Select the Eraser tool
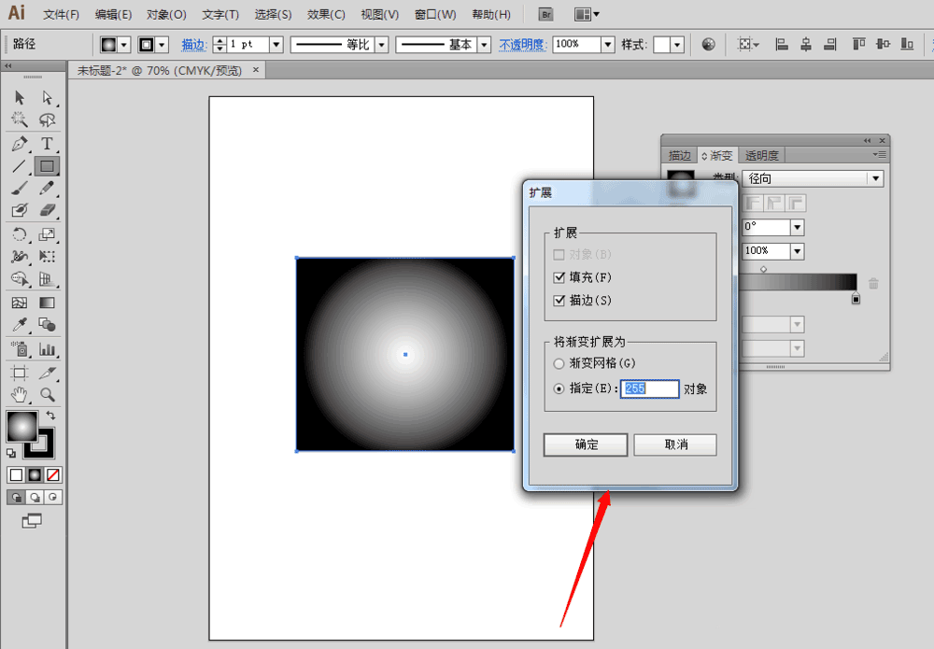 (x=47, y=210)
